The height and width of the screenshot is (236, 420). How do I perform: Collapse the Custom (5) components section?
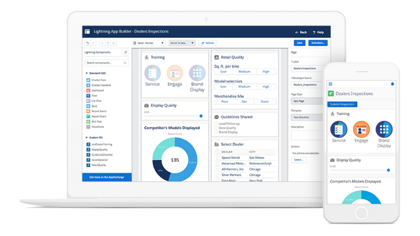click(86, 138)
